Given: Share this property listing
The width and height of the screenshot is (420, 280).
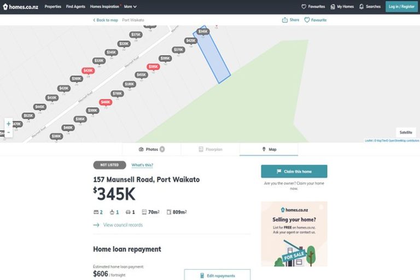Looking at the screenshot, I should (290, 20).
